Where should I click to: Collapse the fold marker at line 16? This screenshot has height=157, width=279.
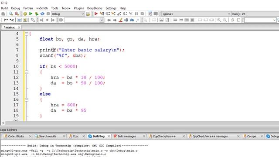(x=27, y=100)
